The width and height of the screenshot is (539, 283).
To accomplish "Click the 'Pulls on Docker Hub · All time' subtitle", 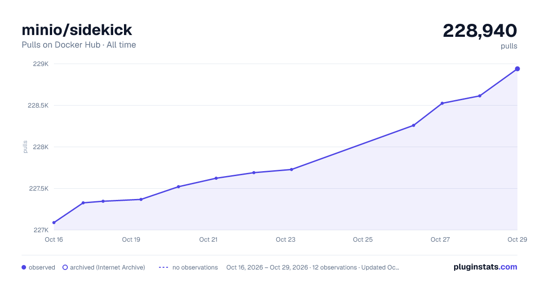I will (79, 45).
